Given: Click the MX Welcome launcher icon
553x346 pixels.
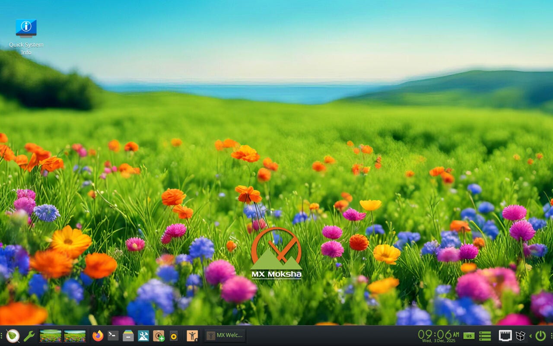Looking at the screenshot, I should tap(192, 336).
